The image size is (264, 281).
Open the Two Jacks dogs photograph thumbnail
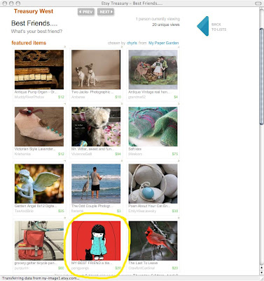[x=96, y=70]
